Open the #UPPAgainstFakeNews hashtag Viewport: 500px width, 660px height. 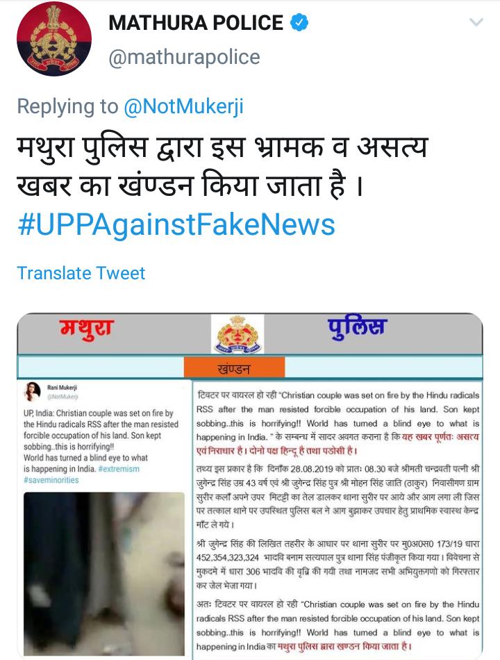click(x=176, y=224)
